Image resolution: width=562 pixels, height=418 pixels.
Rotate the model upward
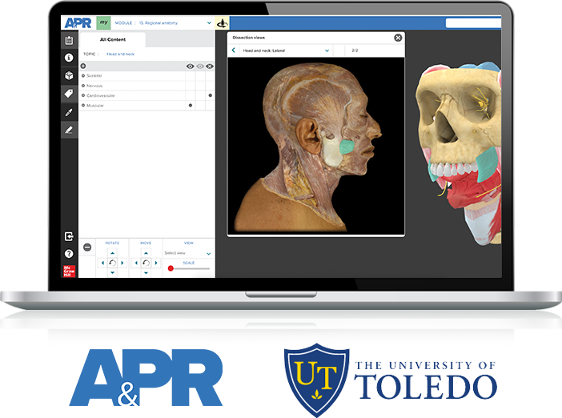tap(112, 253)
